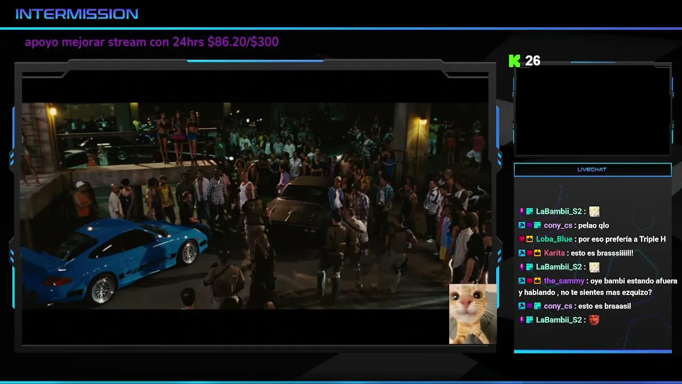Click the red face emote from LaBambii_S2

pos(594,320)
